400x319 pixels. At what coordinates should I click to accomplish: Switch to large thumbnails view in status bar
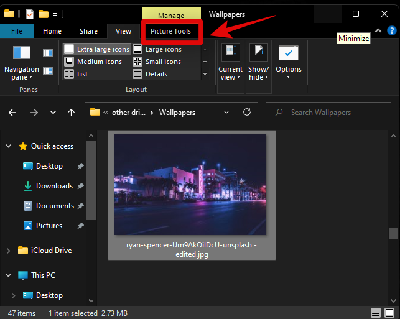click(x=390, y=312)
